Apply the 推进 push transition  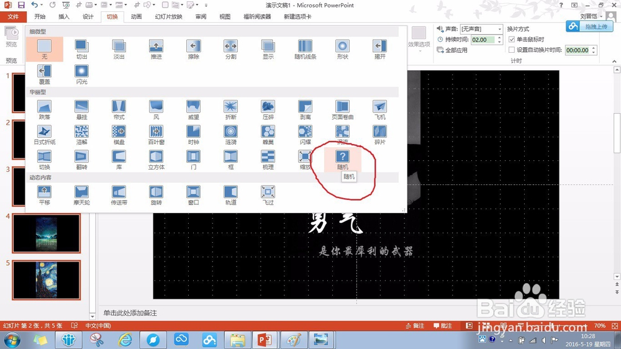click(x=156, y=49)
